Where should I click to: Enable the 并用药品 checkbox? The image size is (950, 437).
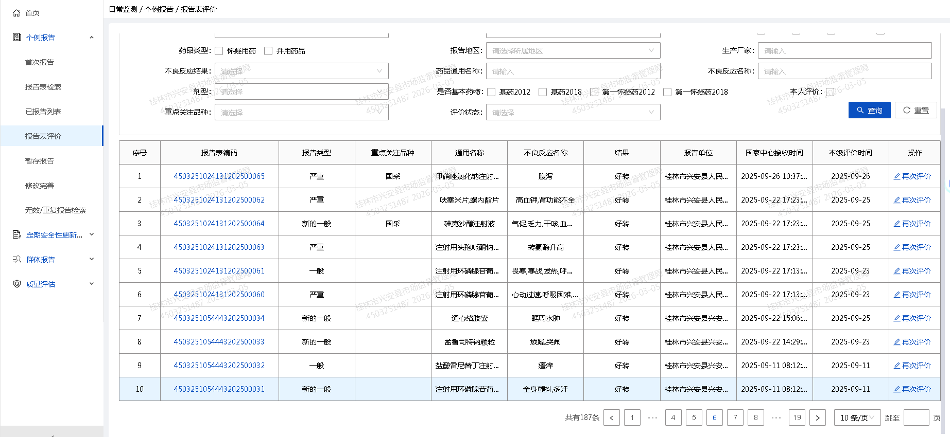(x=268, y=51)
